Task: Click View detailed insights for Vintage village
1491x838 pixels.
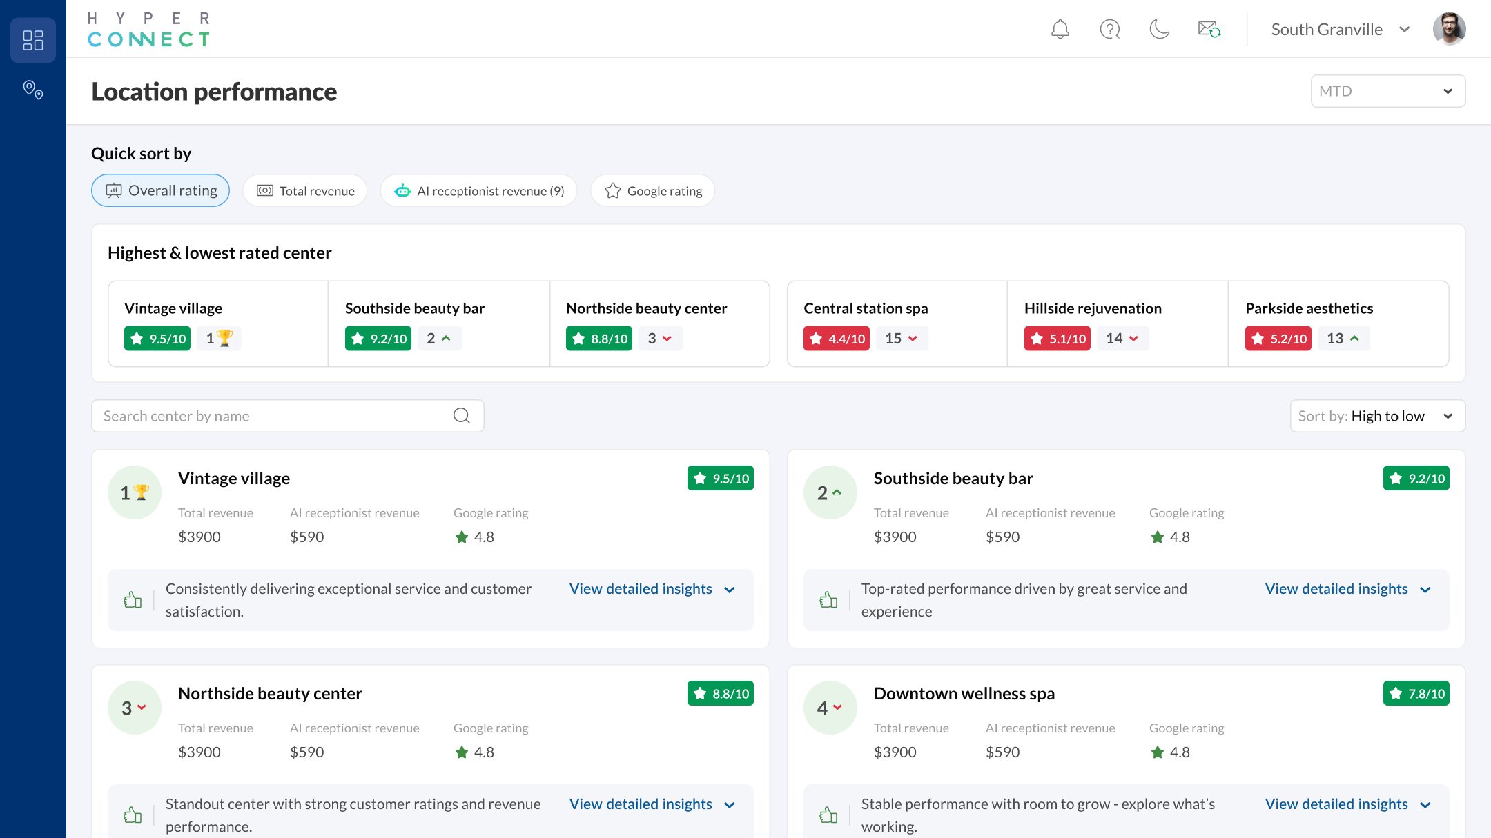Action: (x=641, y=589)
